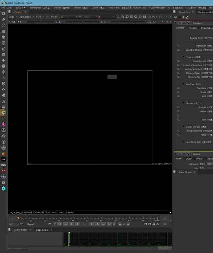
Task: Adjust the gain slider near f/8
Action: pos(40,22)
